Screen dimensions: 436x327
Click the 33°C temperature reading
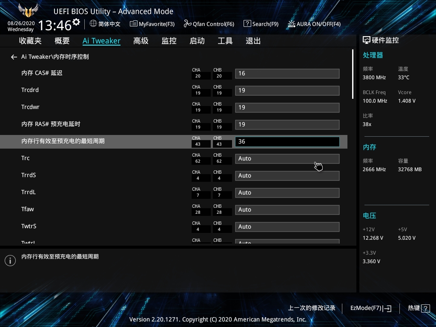point(404,77)
